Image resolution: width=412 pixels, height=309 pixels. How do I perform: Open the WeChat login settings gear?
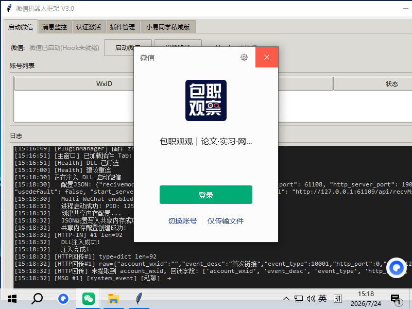(x=244, y=57)
